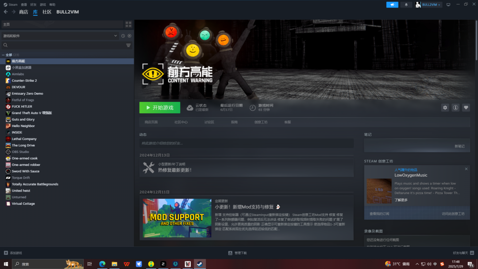Open the 游戏 menu
478x269 pixels.
[x=42, y=4]
